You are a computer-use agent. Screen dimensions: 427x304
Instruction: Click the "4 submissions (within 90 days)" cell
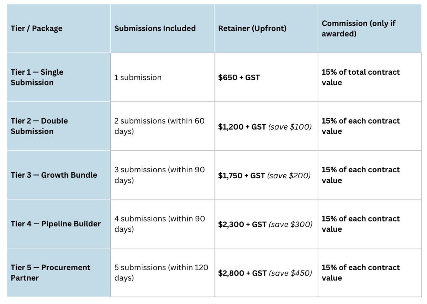[159, 224]
